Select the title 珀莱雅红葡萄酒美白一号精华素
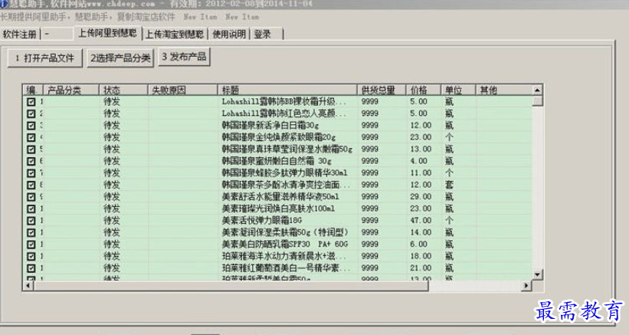 [287, 268]
